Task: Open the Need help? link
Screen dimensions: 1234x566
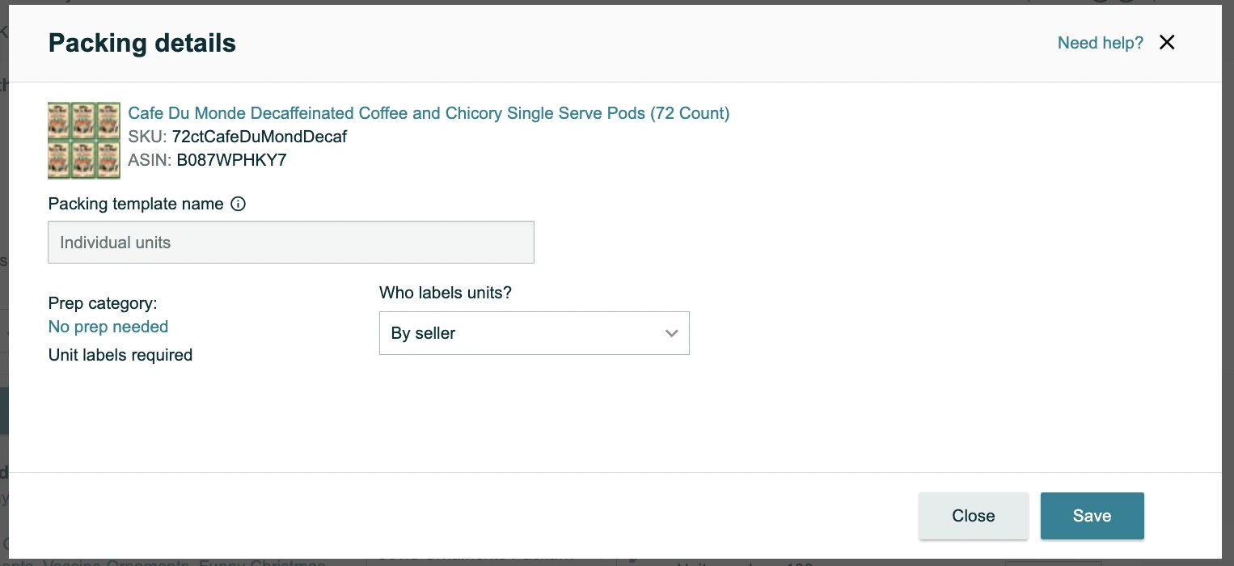Action: [1100, 43]
